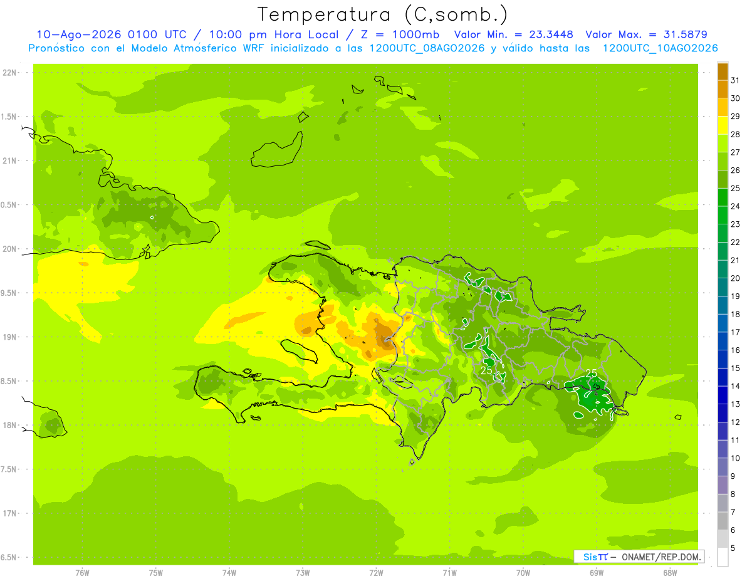Click the "70W" longitude label
This screenshot has width=752, height=581.
tap(523, 573)
